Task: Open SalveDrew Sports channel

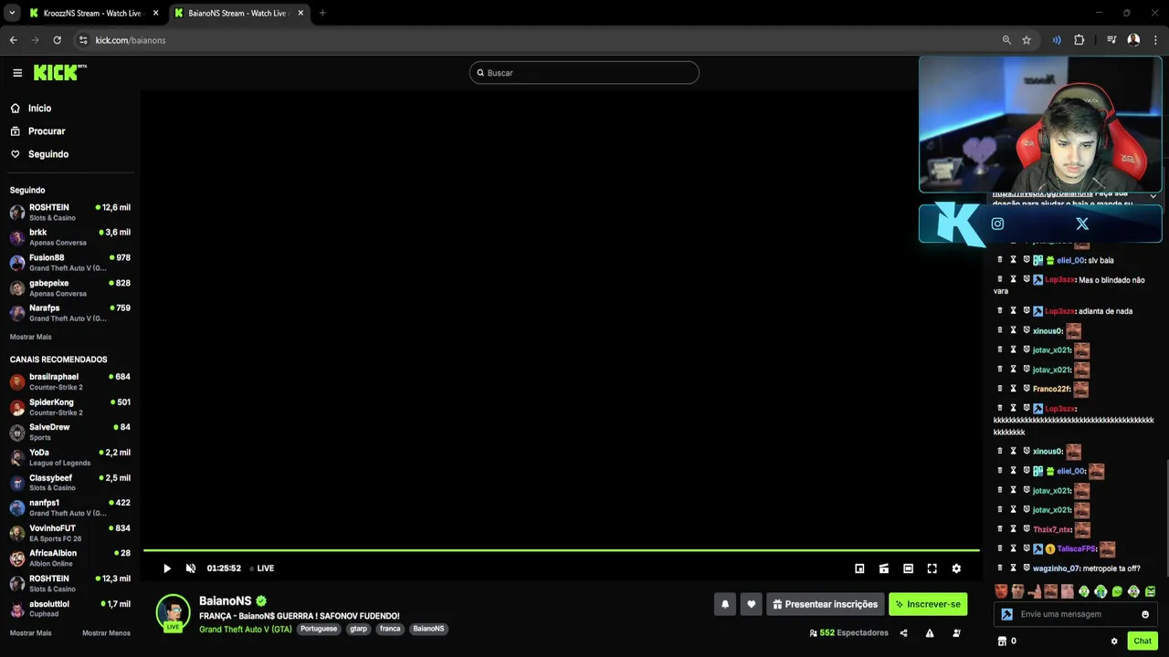Action: pyautogui.click(x=69, y=432)
